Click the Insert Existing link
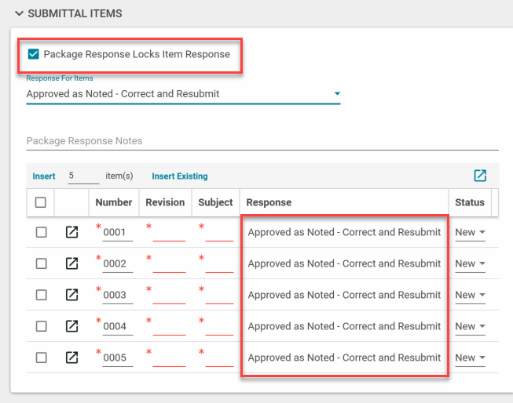 coord(180,176)
